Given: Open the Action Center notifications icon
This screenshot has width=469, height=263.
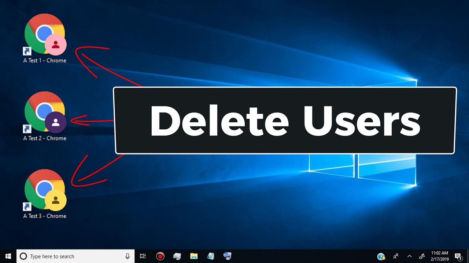Looking at the screenshot, I should pyautogui.click(x=458, y=256).
